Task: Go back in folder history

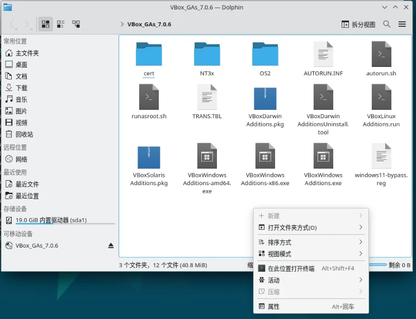Action: (12, 25)
